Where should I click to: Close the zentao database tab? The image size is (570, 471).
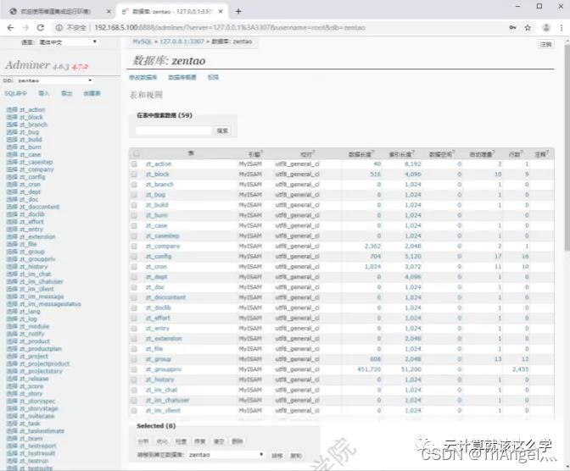click(x=221, y=11)
